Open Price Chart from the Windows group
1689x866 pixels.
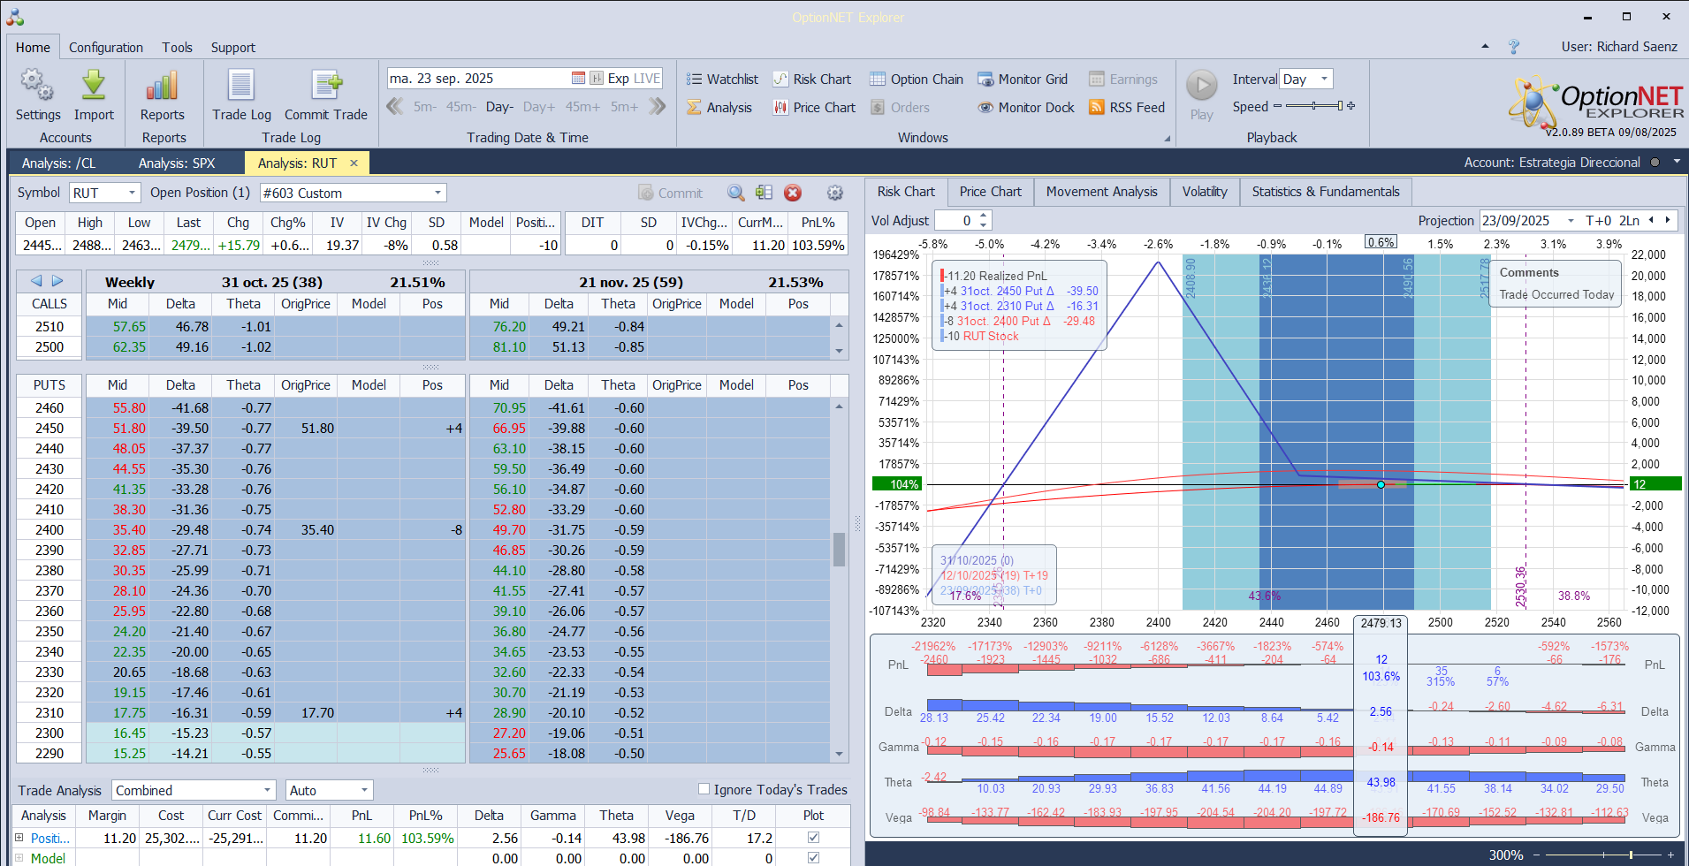coord(814,108)
